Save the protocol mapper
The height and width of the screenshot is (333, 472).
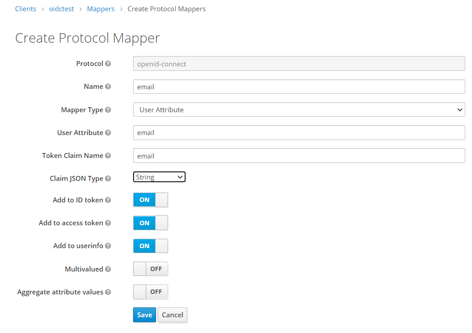click(144, 315)
